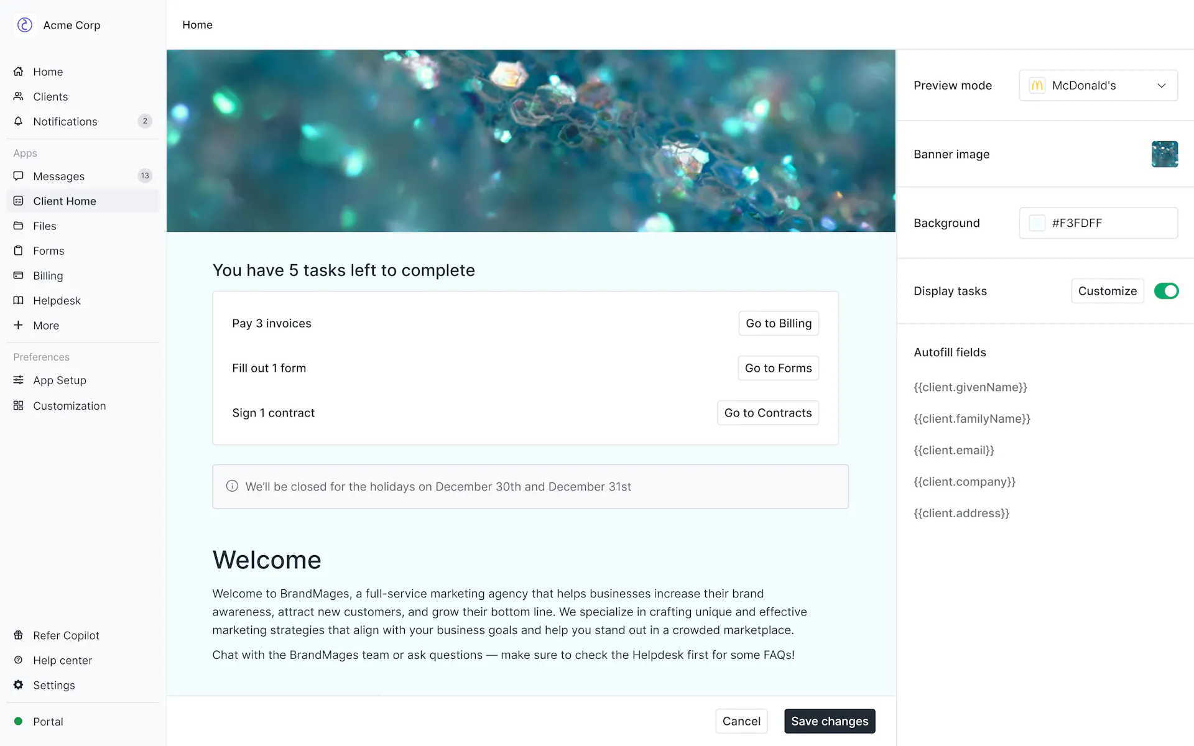Click the banner image thumbnail
This screenshot has width=1194, height=746.
(x=1165, y=154)
